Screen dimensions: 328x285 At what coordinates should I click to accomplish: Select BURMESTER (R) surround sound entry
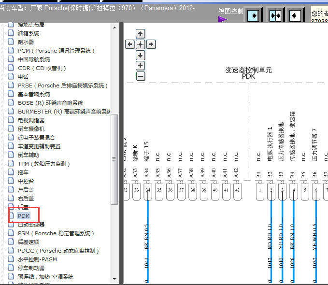(64, 112)
